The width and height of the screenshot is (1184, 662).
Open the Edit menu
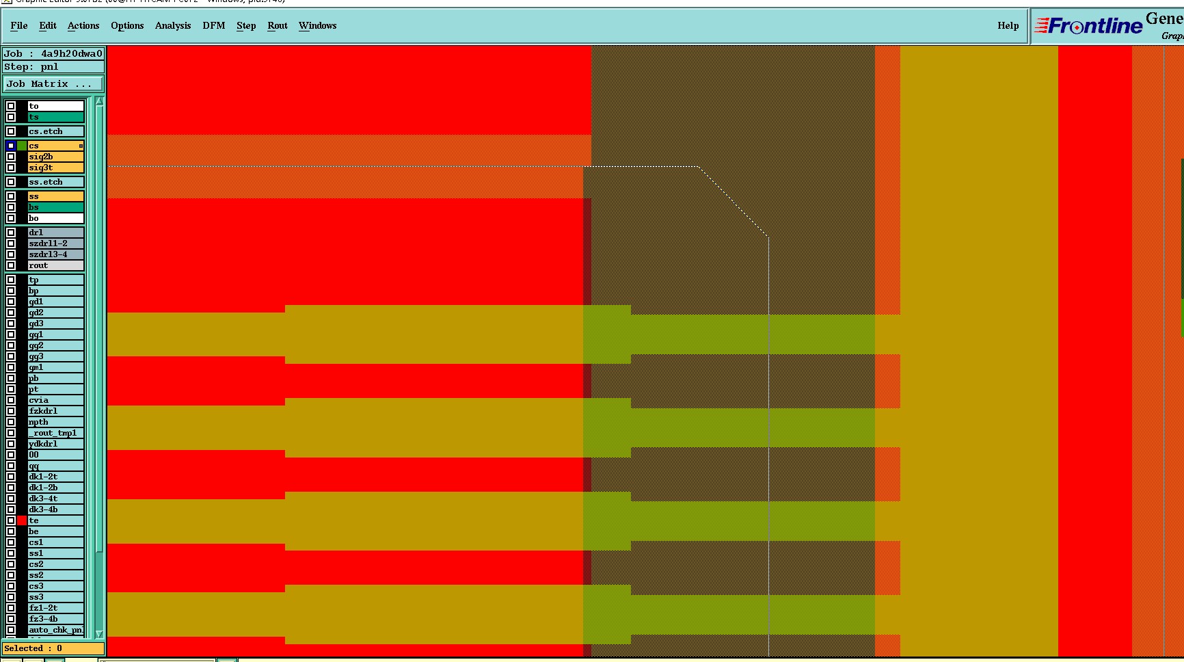tap(48, 26)
